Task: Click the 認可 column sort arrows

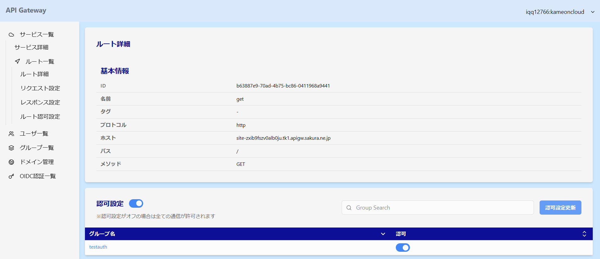Action: pyautogui.click(x=584, y=234)
